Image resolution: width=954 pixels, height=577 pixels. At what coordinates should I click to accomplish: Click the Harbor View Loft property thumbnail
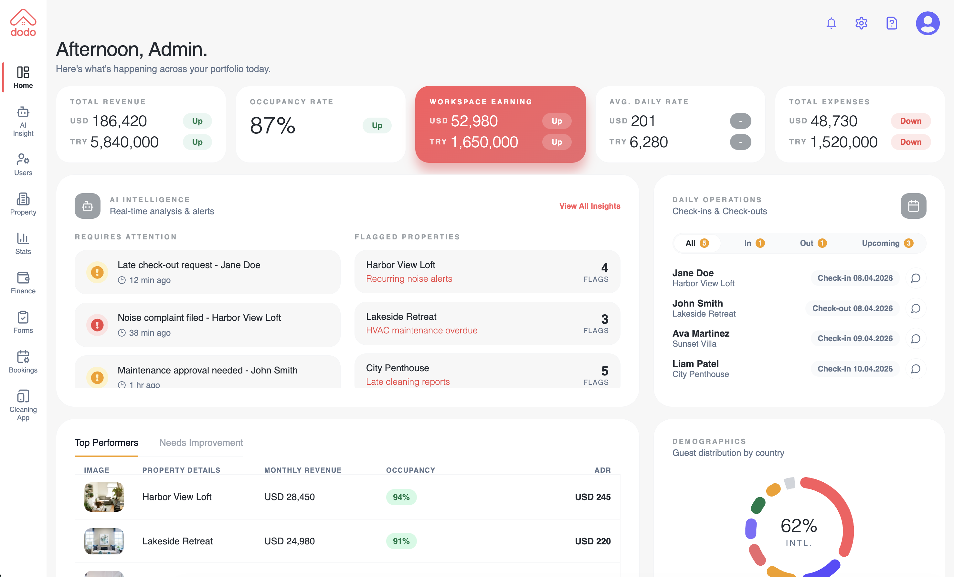click(x=103, y=497)
